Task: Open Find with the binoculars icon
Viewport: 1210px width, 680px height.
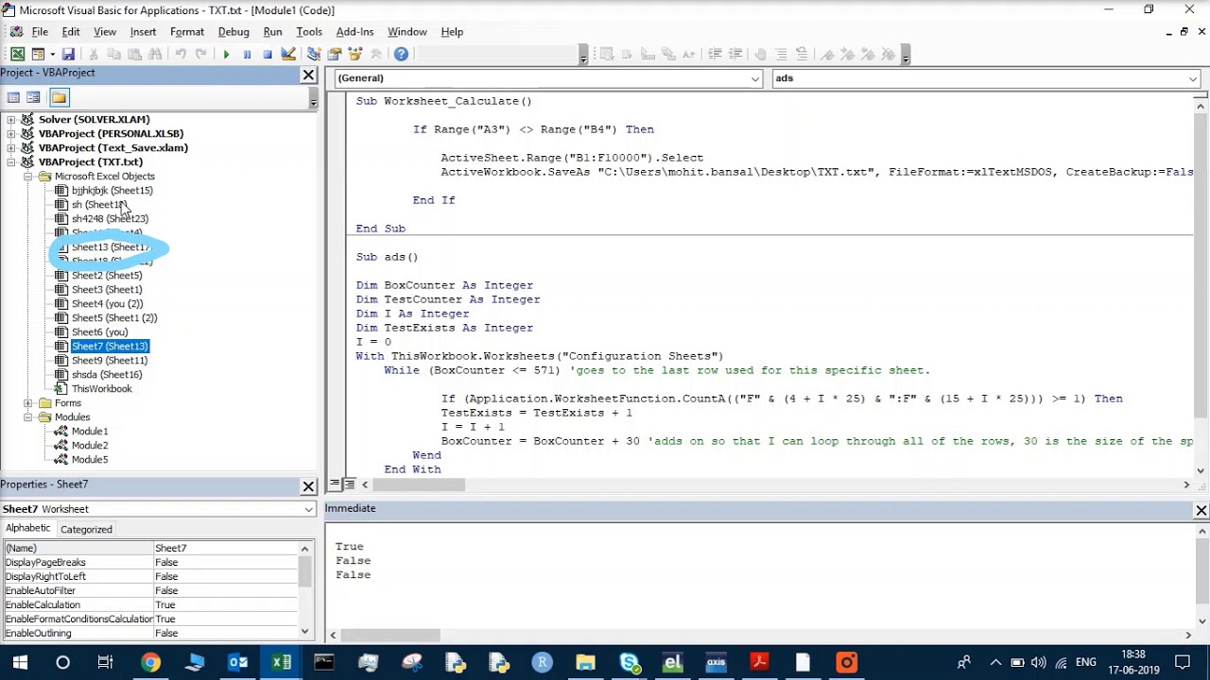Action: (x=155, y=54)
